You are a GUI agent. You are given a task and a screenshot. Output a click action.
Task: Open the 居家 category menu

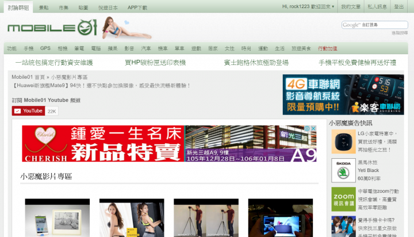(213, 48)
